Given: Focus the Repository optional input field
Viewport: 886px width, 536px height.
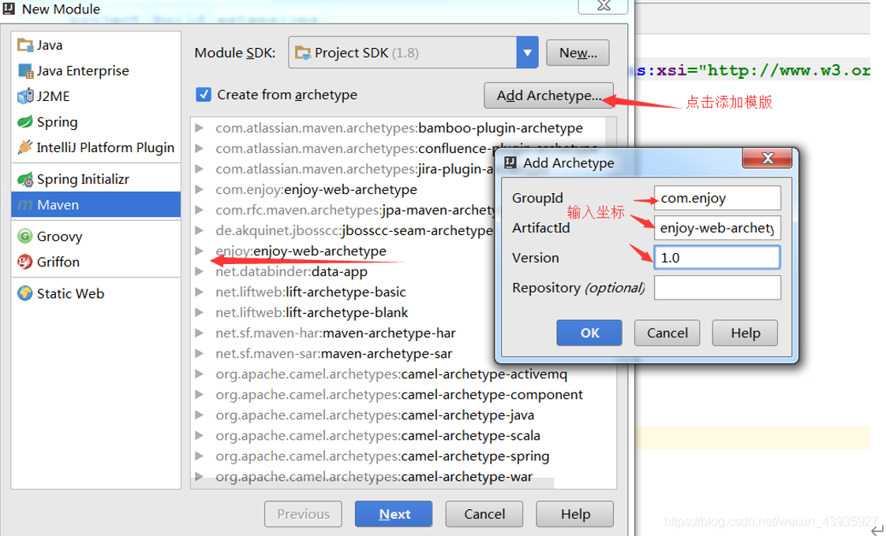Looking at the screenshot, I should (716, 288).
